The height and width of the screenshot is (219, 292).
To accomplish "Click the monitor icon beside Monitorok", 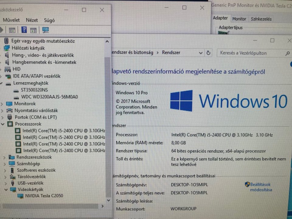I will pos(9,103).
